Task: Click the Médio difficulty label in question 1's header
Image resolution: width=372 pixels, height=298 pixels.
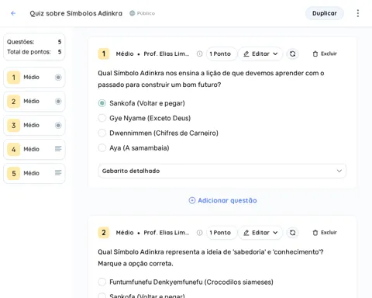Action: pos(125,54)
